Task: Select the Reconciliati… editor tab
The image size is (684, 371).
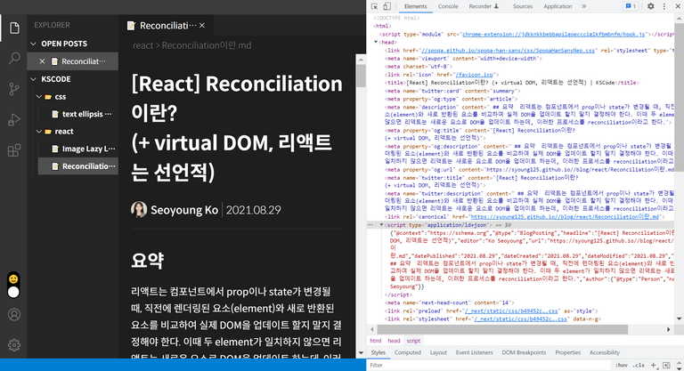Action: tap(166, 26)
